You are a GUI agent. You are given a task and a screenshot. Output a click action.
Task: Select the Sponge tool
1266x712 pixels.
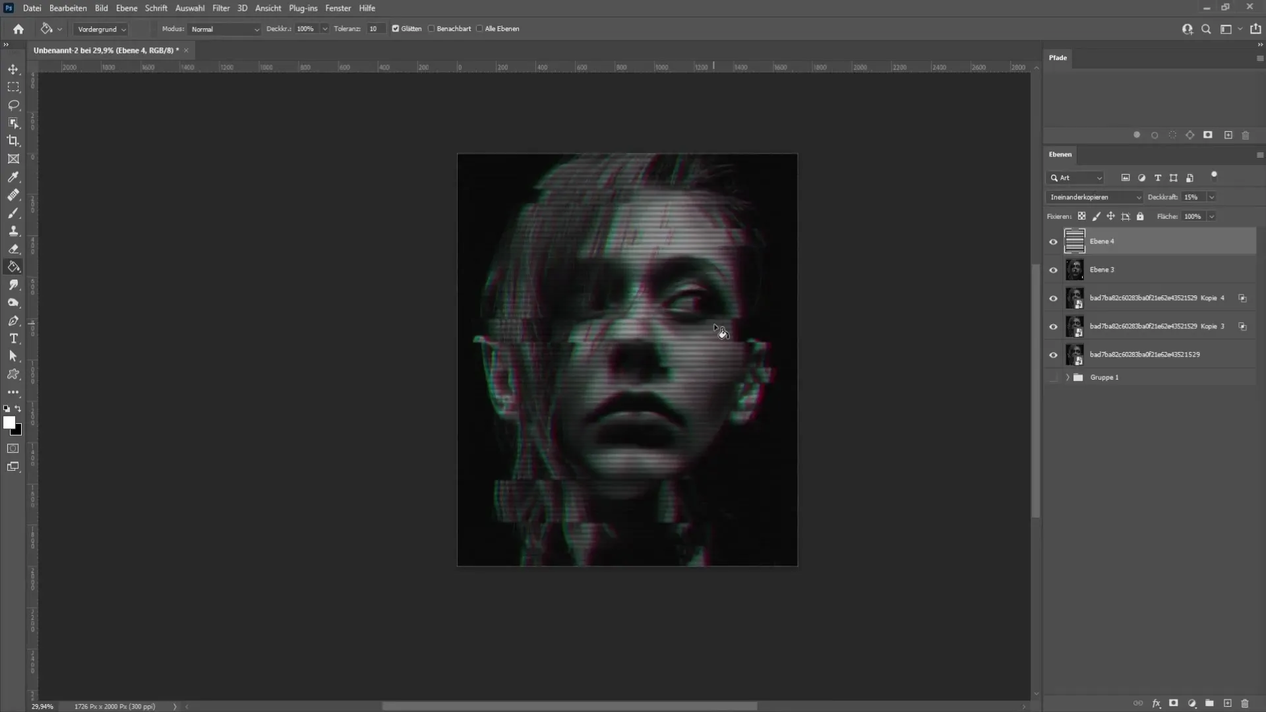13,303
